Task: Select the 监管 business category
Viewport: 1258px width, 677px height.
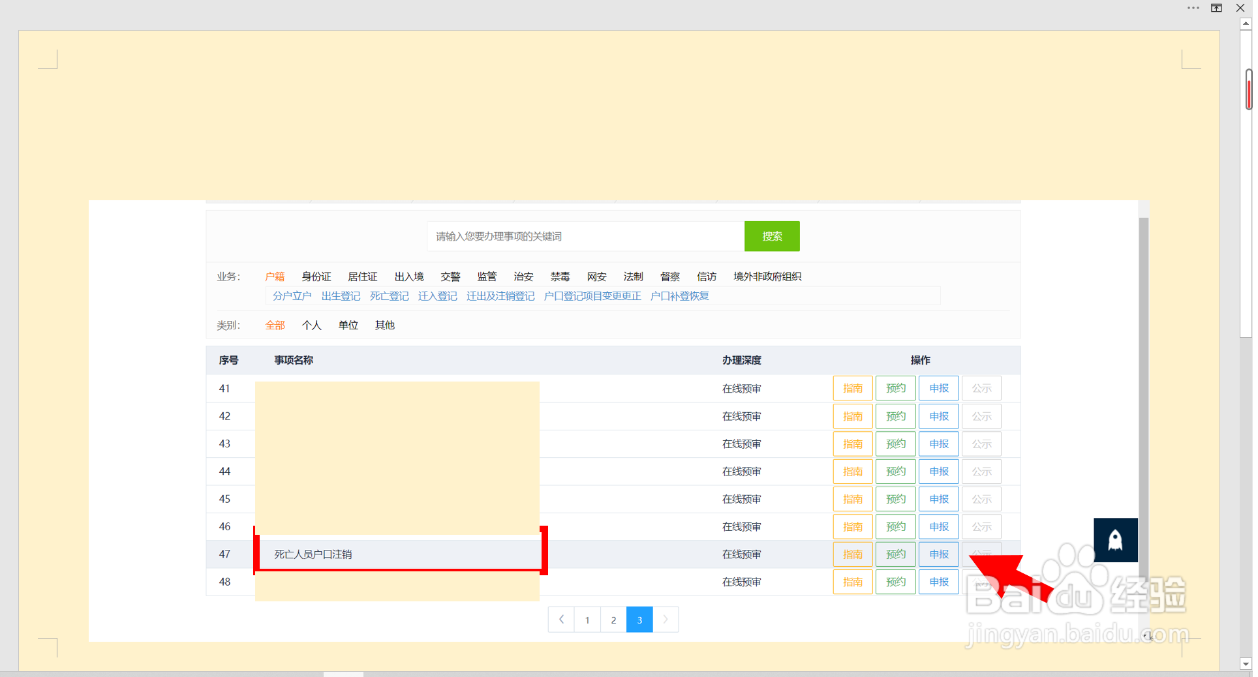Action: [x=487, y=277]
